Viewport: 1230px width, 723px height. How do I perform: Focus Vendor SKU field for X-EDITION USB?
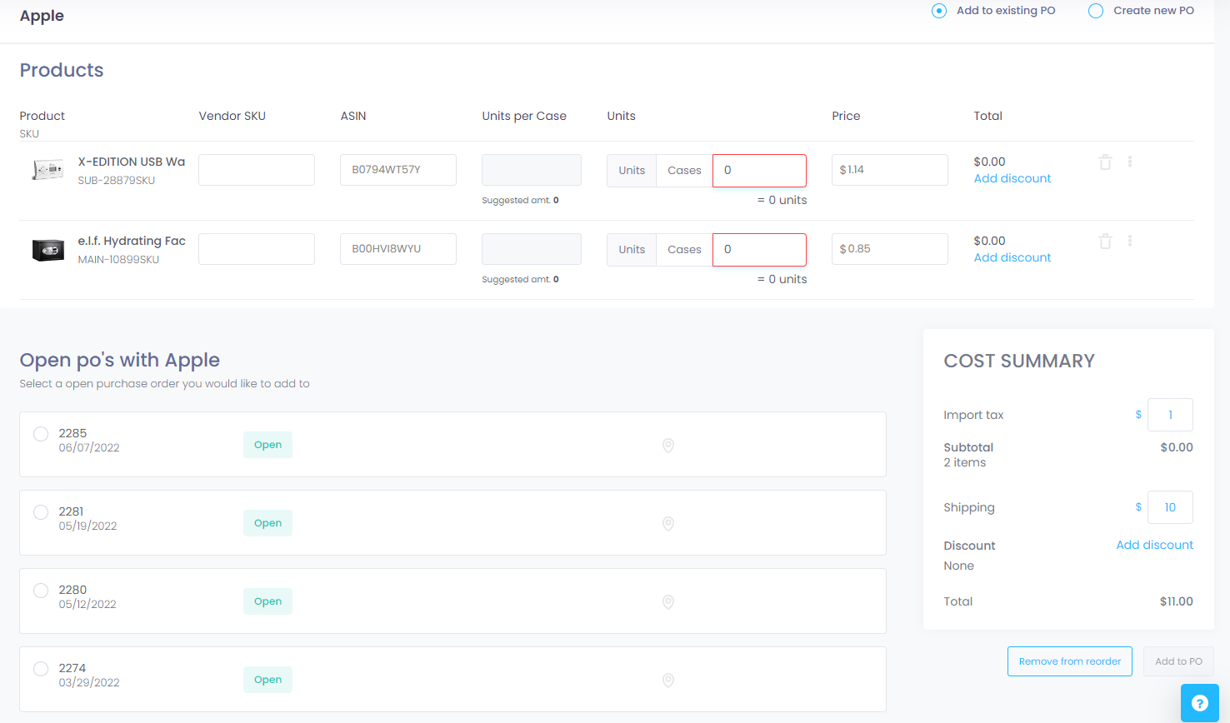coord(257,170)
